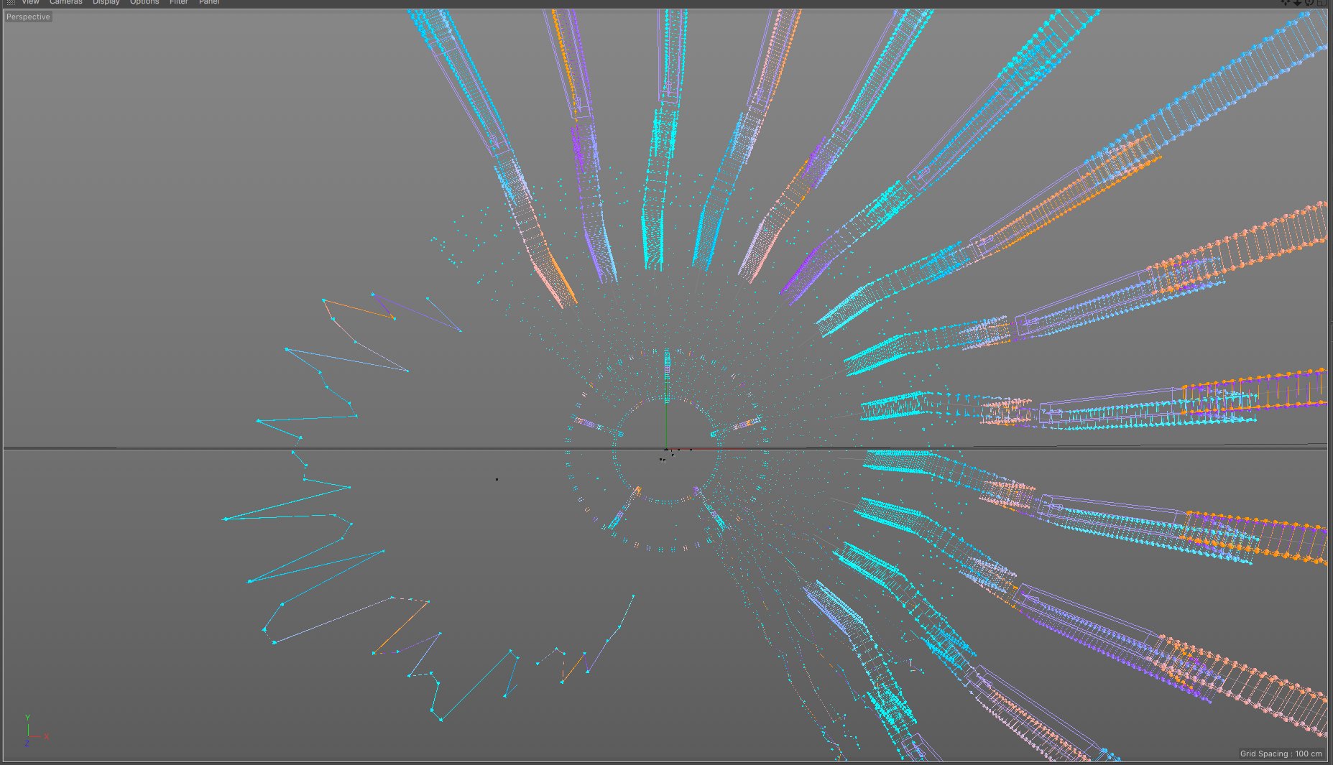
Task: Click the Grid Spacing : 100 cm readout
Action: tap(1281, 754)
